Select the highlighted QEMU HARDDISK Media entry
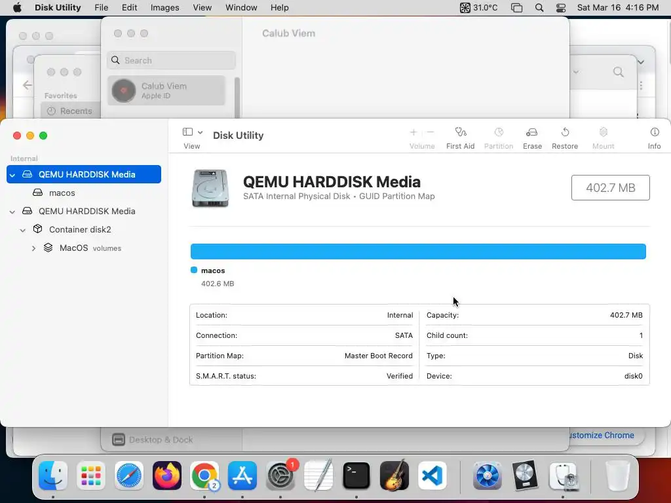The image size is (671, 503). click(84, 174)
